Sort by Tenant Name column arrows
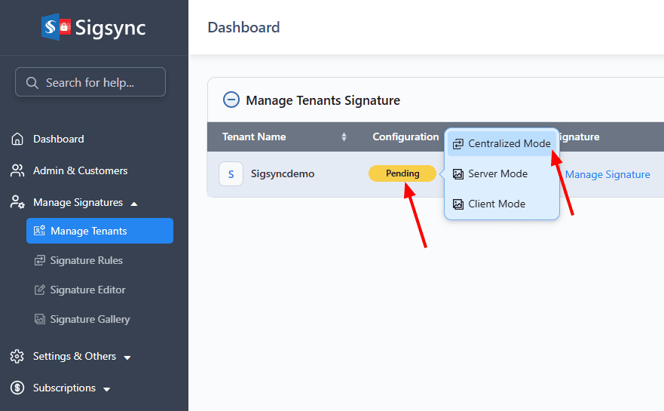The image size is (664, 411). click(x=344, y=137)
